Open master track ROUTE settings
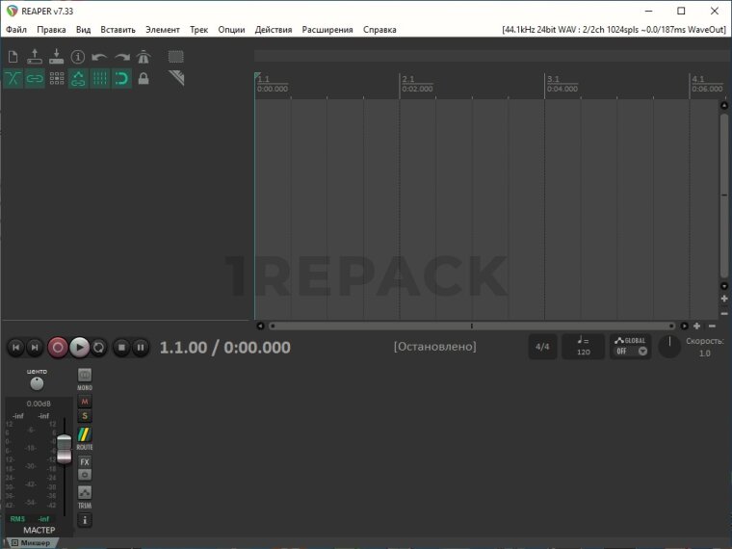This screenshot has height=549, width=732. [x=85, y=437]
